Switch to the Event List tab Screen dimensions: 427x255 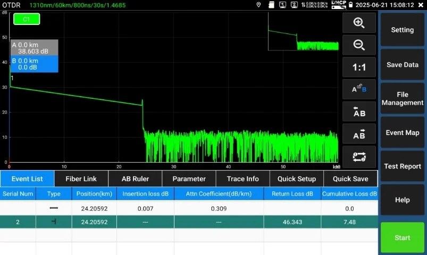click(27, 179)
